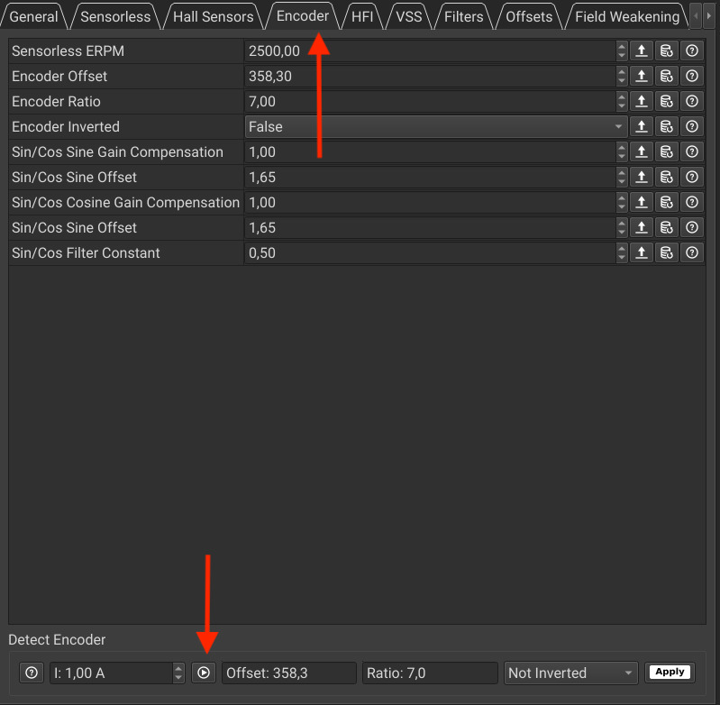Open help for Encoder Inverted
The image size is (720, 705).
tap(691, 127)
